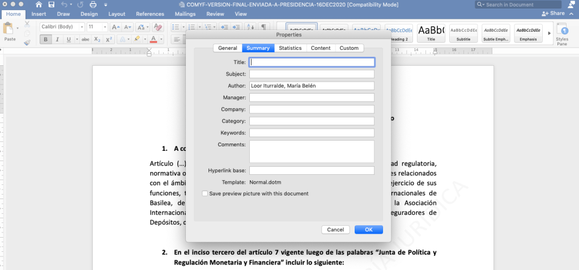Open the References ribbon tab
This screenshot has height=270, width=579.
tap(150, 14)
